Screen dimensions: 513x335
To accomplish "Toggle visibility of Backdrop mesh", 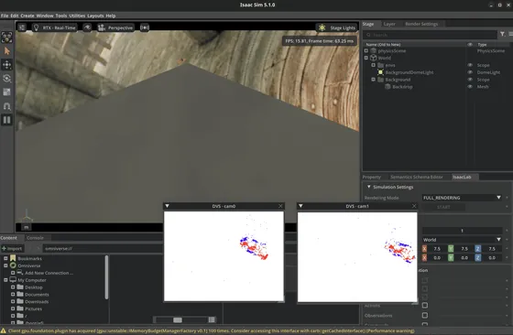I will (470, 87).
